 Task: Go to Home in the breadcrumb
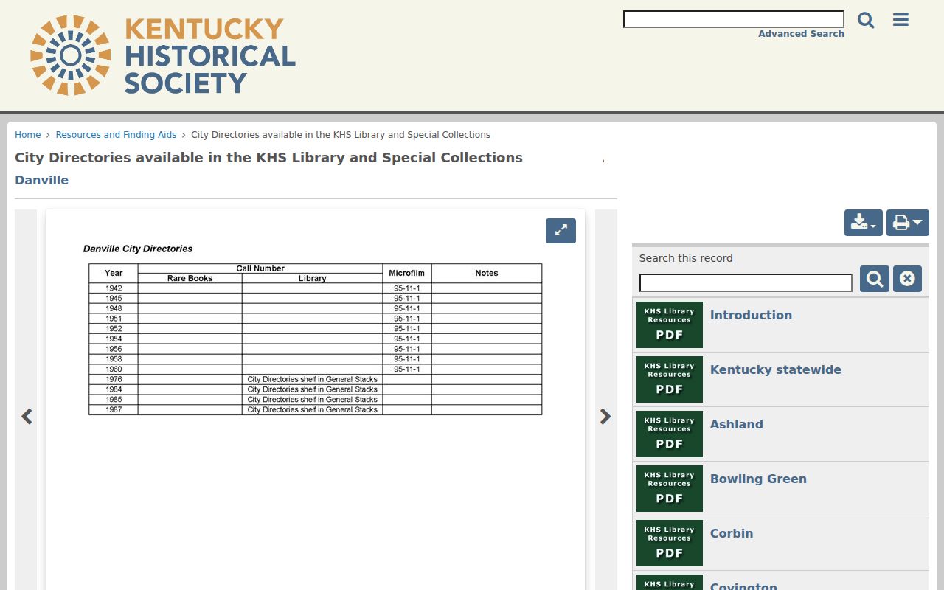28,135
